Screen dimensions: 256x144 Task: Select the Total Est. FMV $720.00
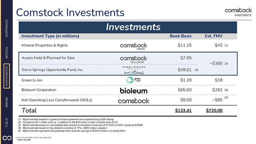point(214,111)
